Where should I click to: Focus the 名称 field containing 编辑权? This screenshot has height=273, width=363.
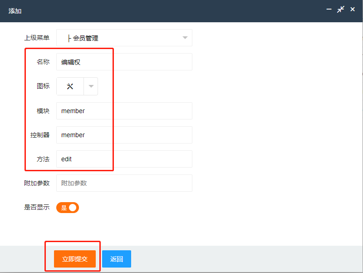click(124, 62)
